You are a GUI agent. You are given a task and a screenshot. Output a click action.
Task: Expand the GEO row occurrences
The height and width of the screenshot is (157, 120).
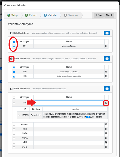pos(106,129)
